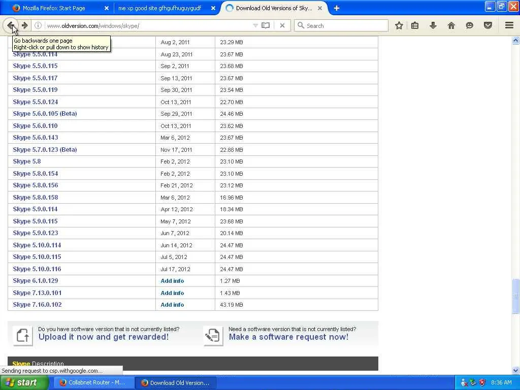
Task: Save page to Pocket icon
Action: click(488, 25)
